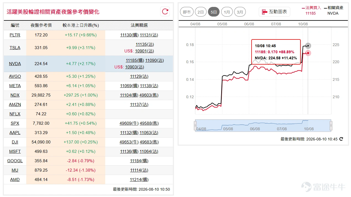Open warrant 11214(購) for AMD

coord(139,180)
